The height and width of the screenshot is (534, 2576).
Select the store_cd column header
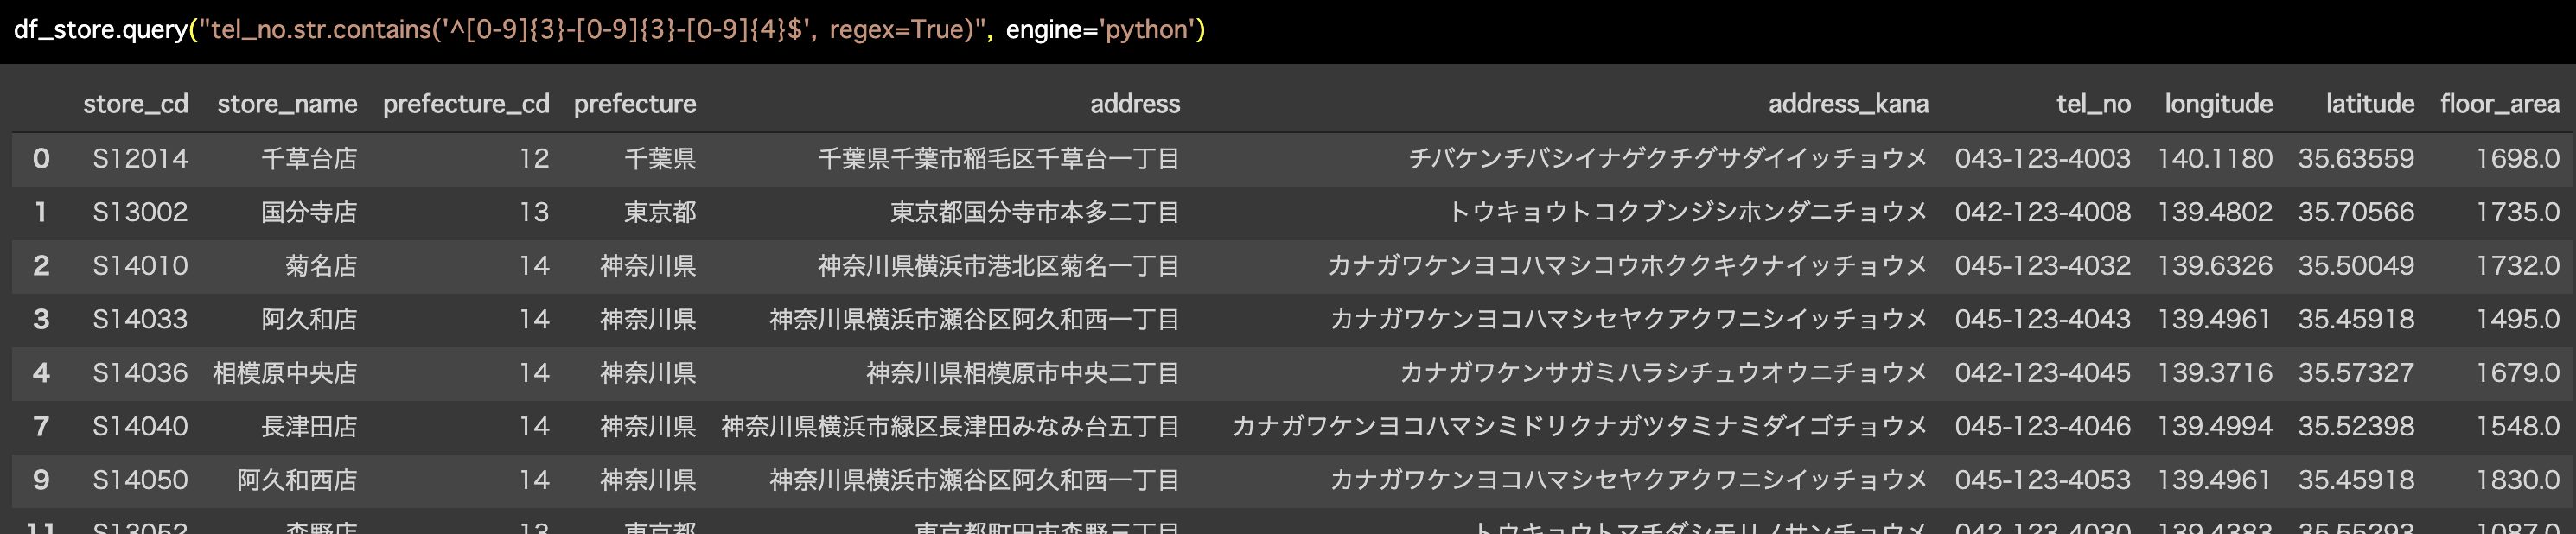coord(136,104)
